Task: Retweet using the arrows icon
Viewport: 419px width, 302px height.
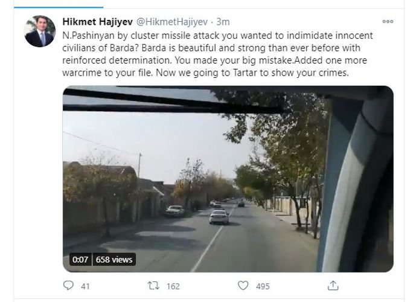Action: click(x=153, y=286)
